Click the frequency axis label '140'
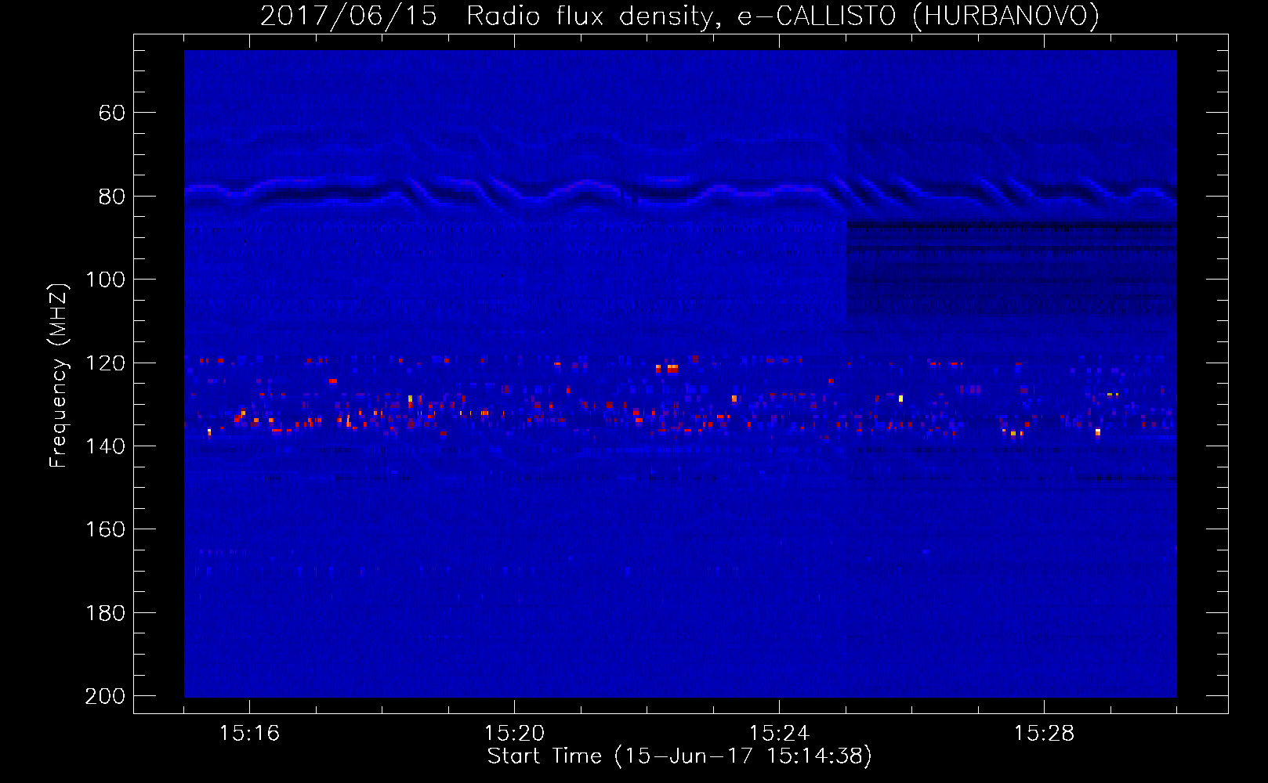This screenshot has height=783, width=1268. [106, 446]
